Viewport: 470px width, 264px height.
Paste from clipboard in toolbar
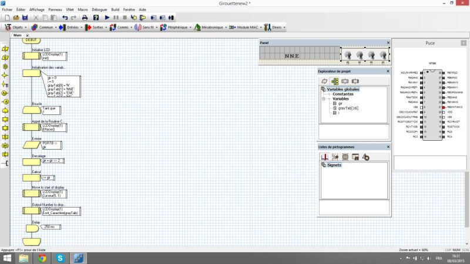coord(54,18)
